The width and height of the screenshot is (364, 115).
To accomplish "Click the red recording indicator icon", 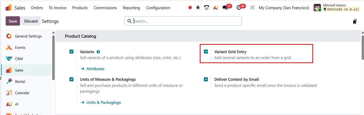I will [190, 8].
